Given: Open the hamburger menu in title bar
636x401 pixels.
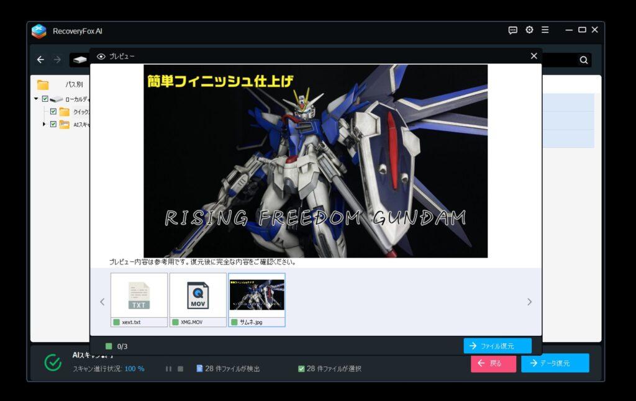Looking at the screenshot, I should (x=545, y=30).
